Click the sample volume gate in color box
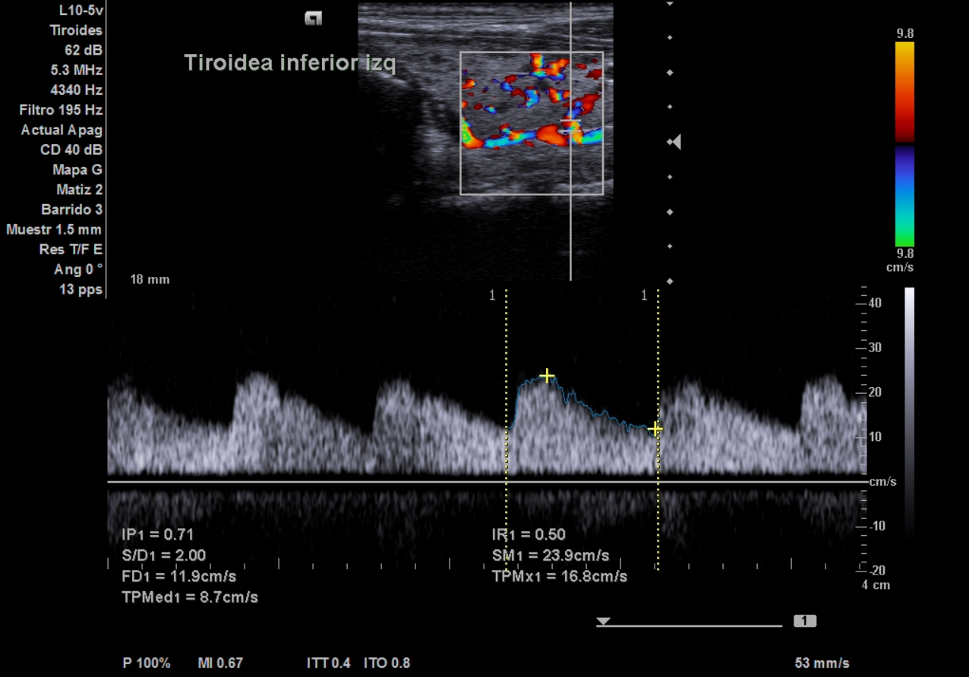This screenshot has width=969, height=677. tap(570, 121)
